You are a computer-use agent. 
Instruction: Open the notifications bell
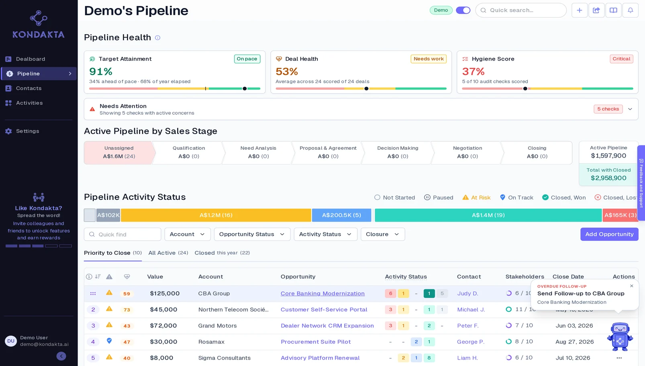(630, 10)
